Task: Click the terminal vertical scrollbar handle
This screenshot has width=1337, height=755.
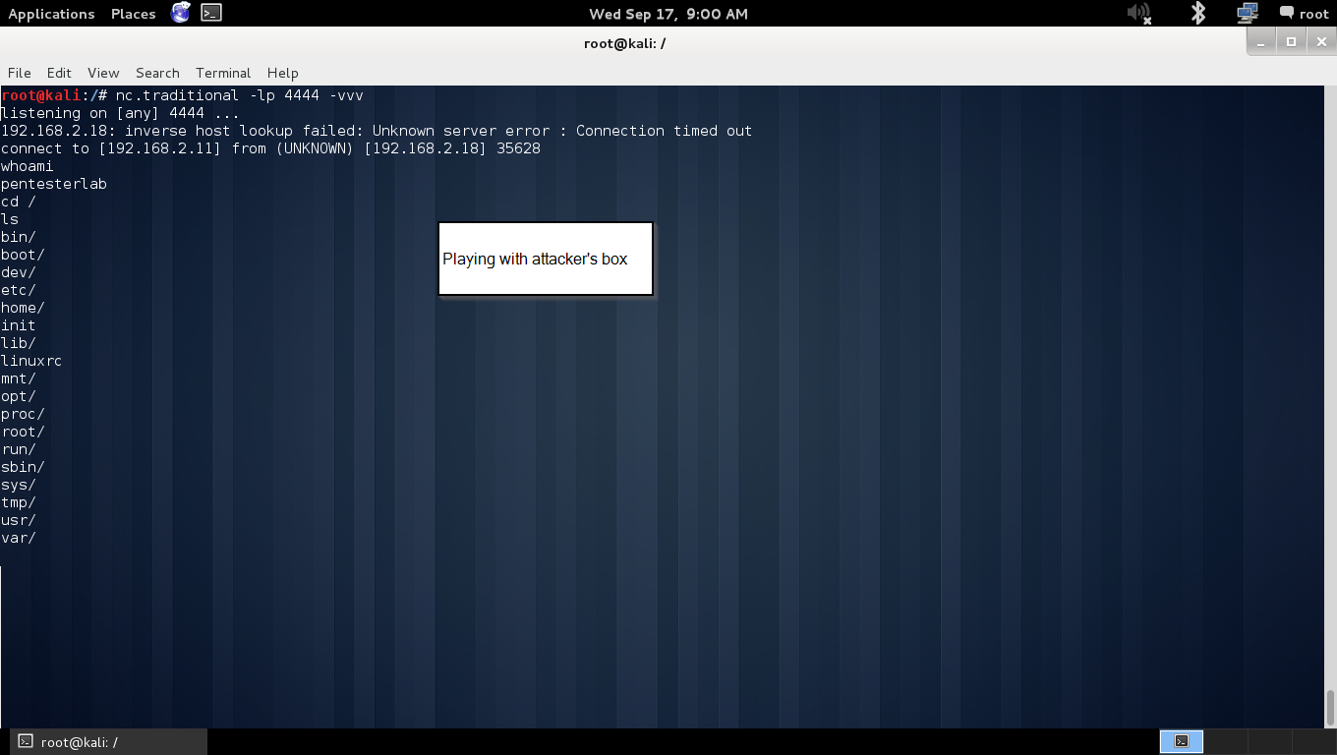Action: pos(1331,707)
